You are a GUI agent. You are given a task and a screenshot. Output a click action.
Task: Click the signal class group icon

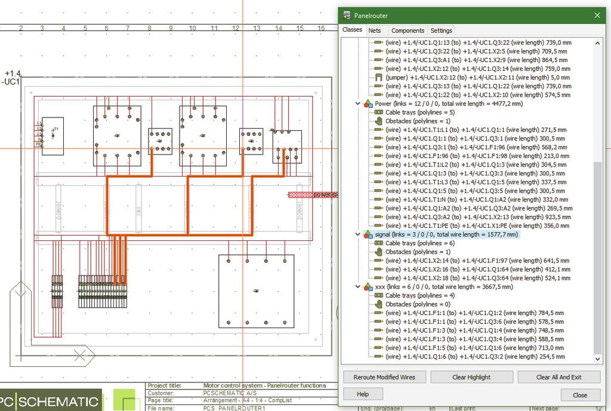tap(368, 234)
